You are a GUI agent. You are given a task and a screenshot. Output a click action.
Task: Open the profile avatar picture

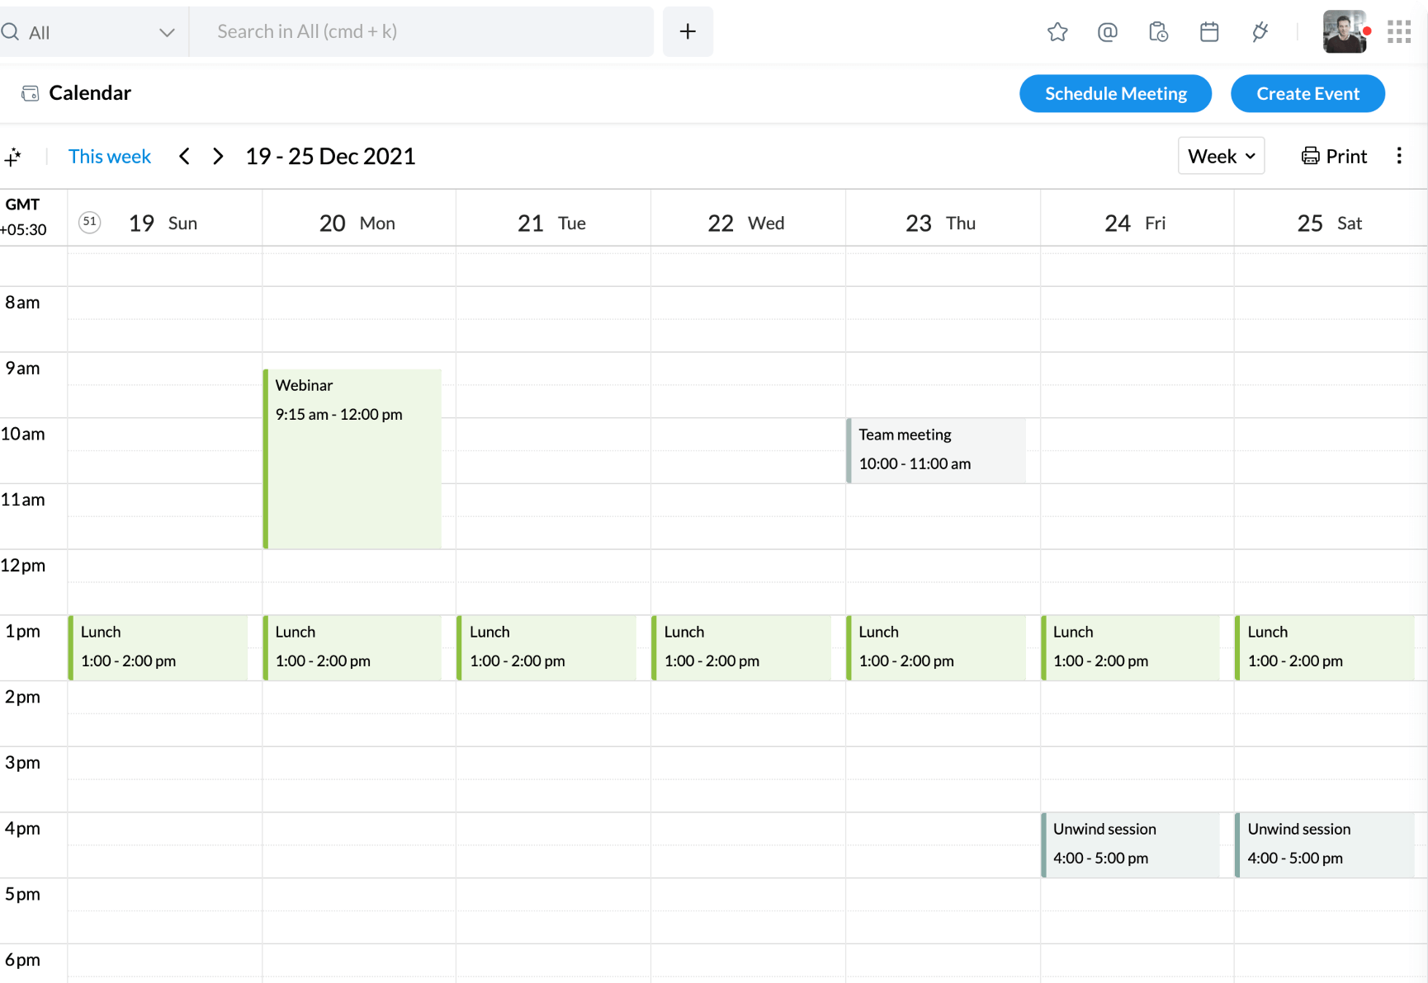point(1344,31)
